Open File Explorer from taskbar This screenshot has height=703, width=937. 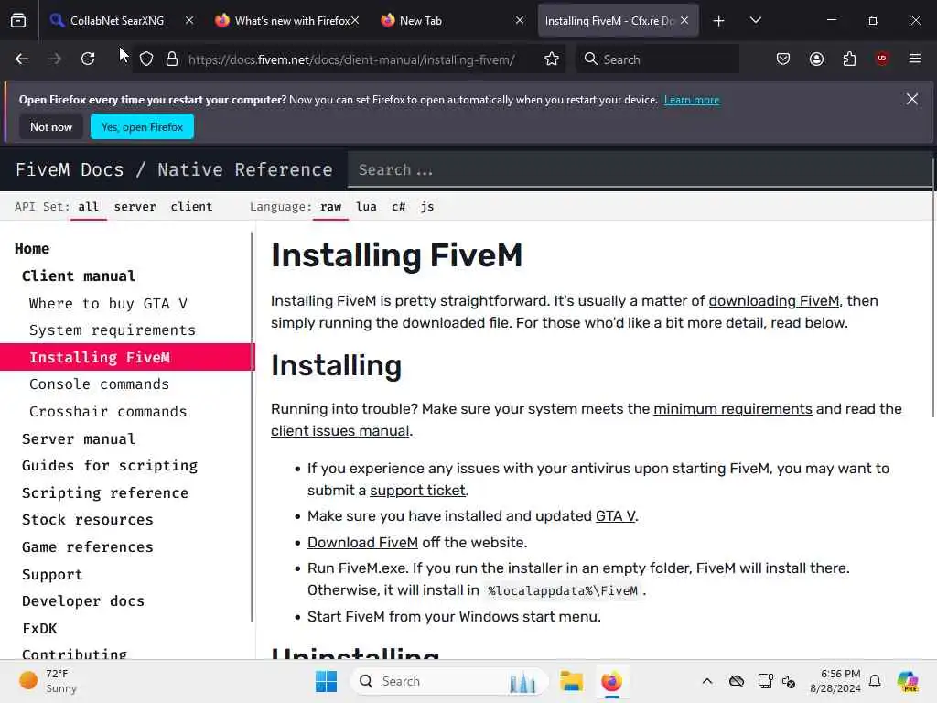coord(571,681)
